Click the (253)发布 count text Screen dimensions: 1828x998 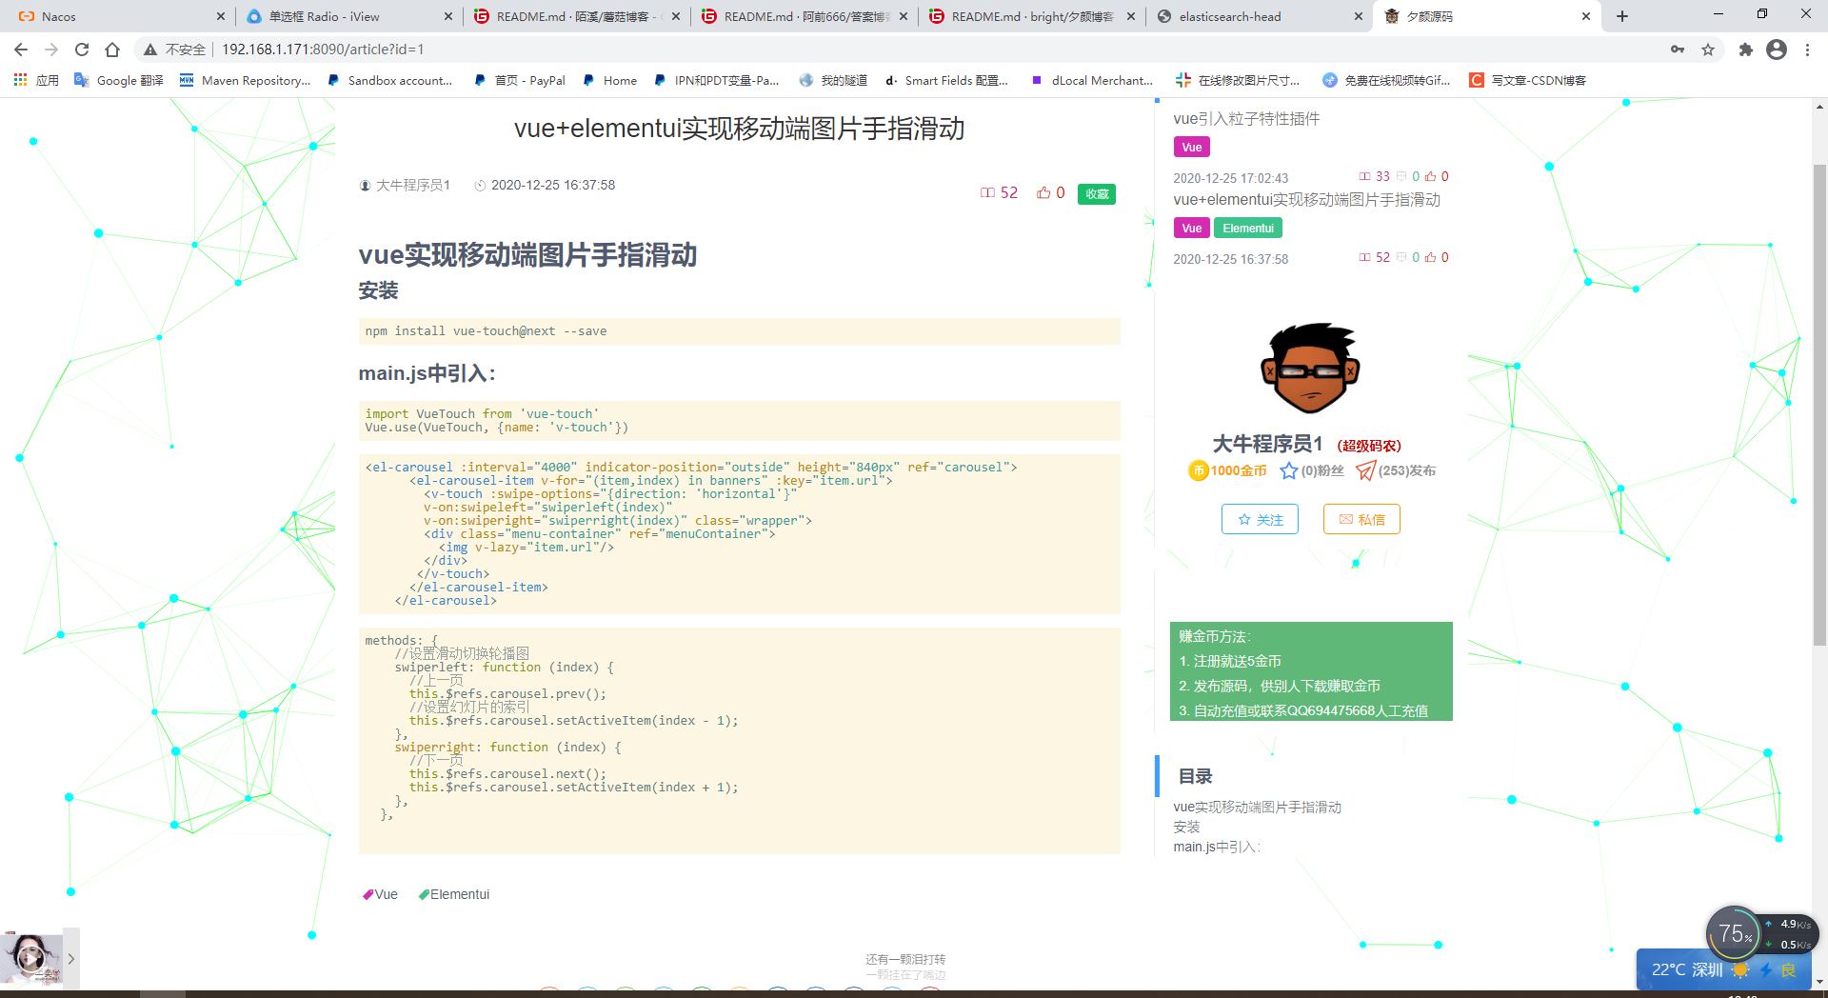click(1407, 470)
